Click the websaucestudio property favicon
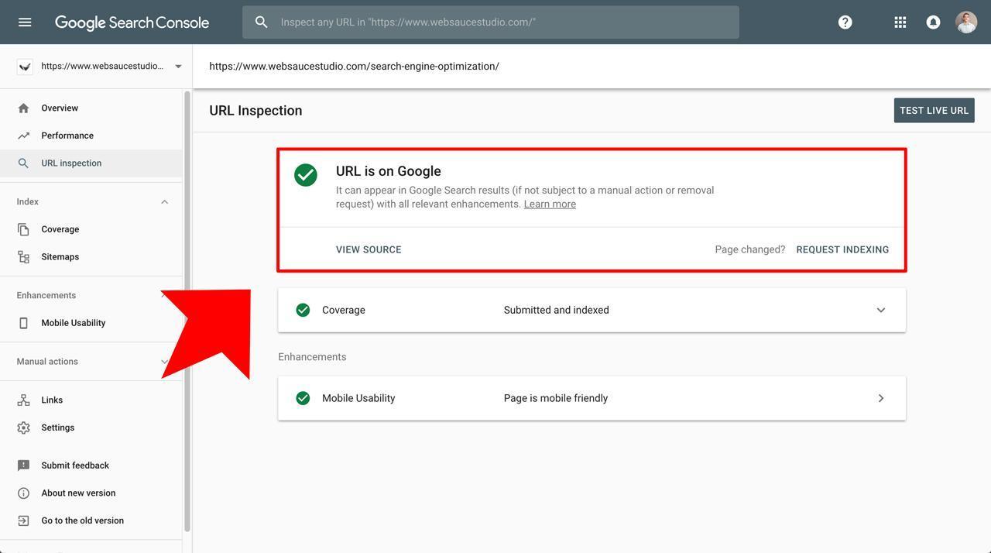Viewport: 991px width, 553px height. coord(25,67)
